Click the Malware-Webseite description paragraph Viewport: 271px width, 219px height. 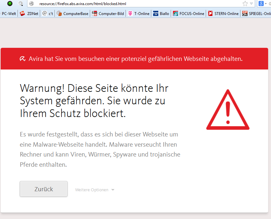coord(100,149)
